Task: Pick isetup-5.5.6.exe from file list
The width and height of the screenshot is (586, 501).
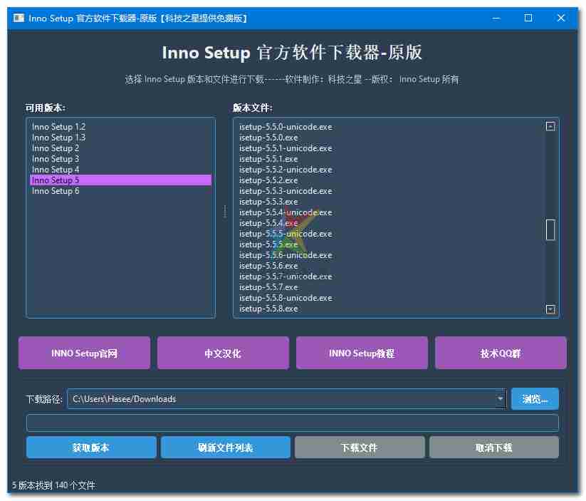Action: 268,266
